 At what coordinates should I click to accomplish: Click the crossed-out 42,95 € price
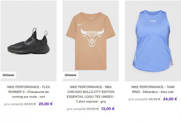coord(30,104)
